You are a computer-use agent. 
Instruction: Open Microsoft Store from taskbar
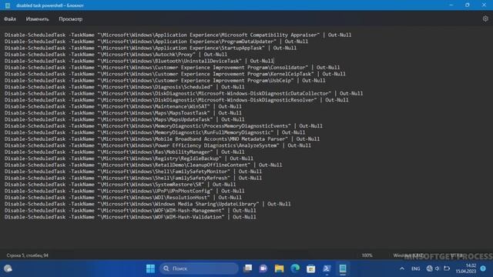(x=311, y=269)
